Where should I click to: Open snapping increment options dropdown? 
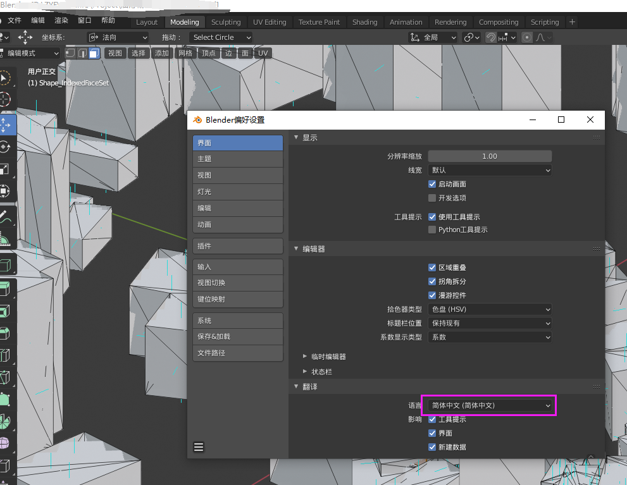(x=507, y=37)
